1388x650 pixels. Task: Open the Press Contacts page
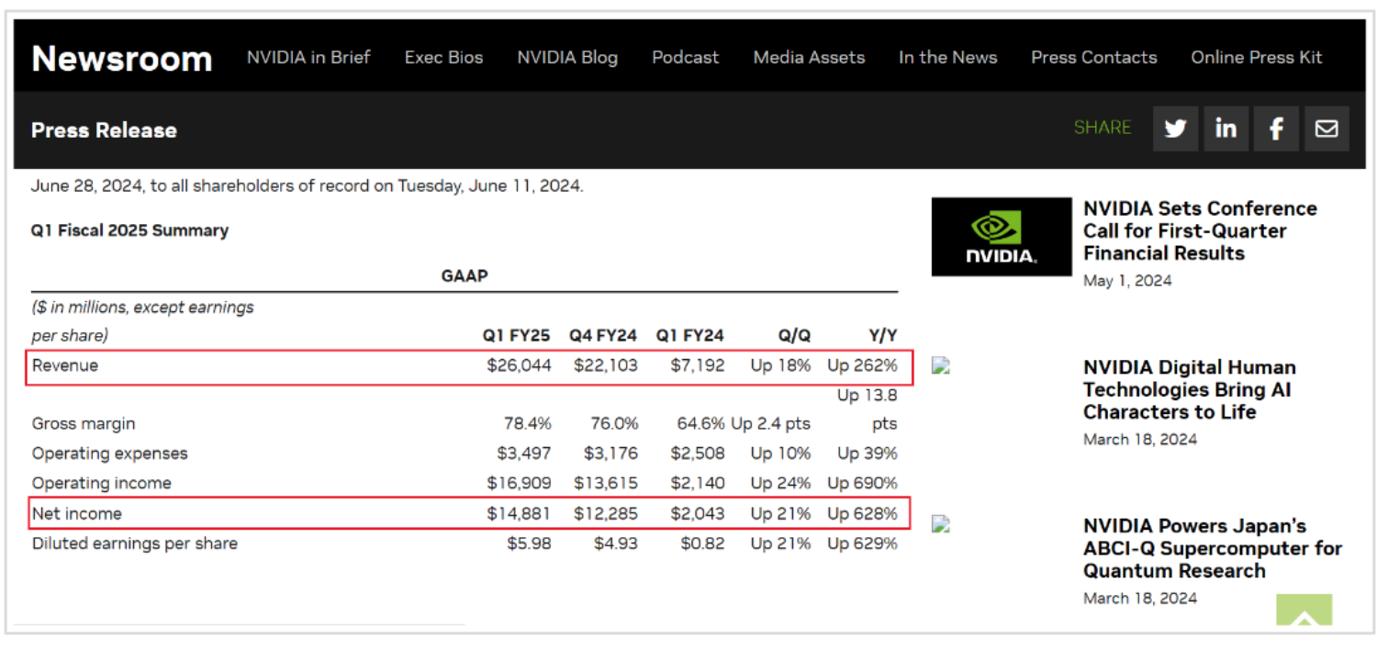1093,58
